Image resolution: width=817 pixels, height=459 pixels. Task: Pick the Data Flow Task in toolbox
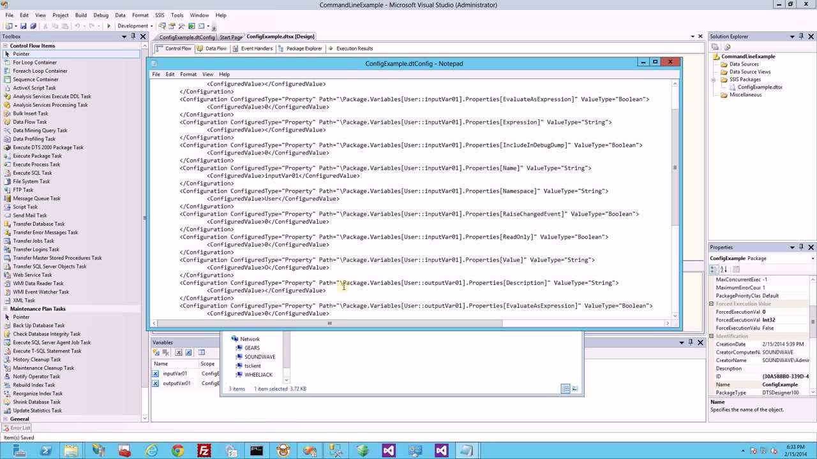[x=70, y=122]
